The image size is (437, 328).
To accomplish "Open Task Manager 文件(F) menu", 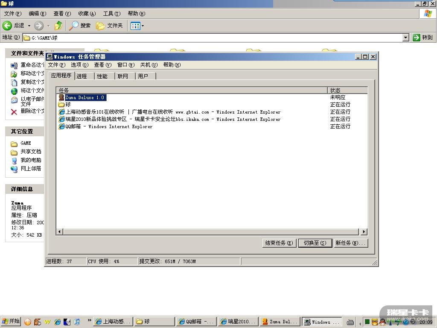I will 57,65.
